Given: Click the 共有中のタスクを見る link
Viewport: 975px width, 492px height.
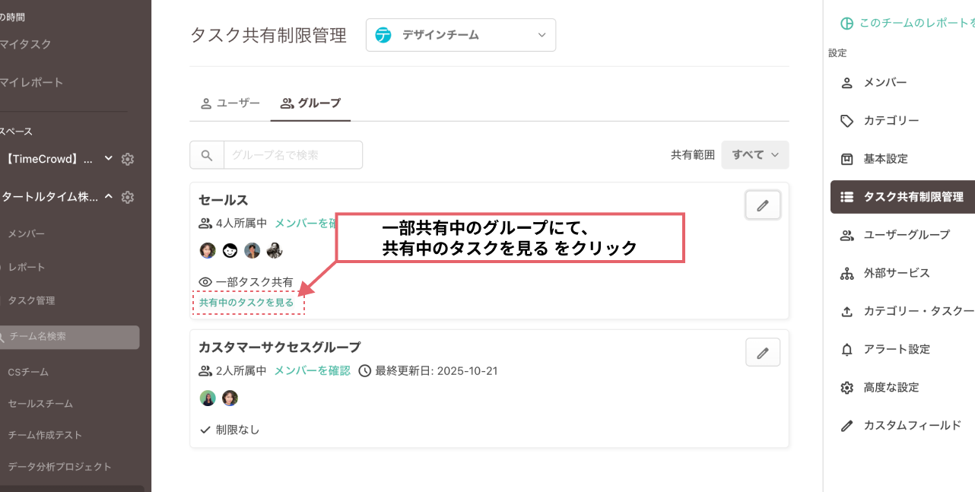Looking at the screenshot, I should [248, 302].
